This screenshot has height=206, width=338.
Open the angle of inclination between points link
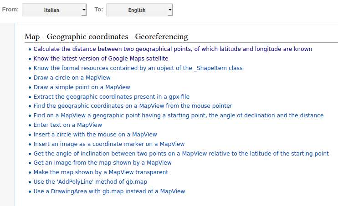tap(181, 153)
